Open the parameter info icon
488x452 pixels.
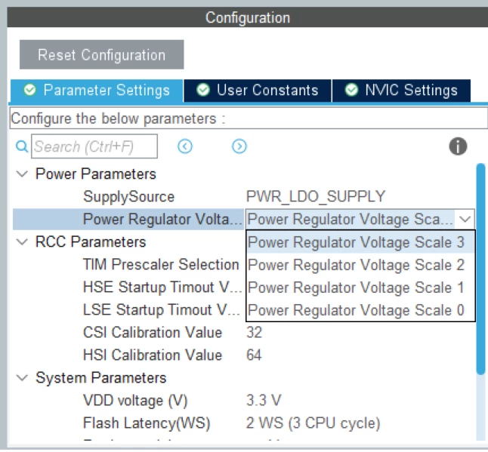[458, 146]
